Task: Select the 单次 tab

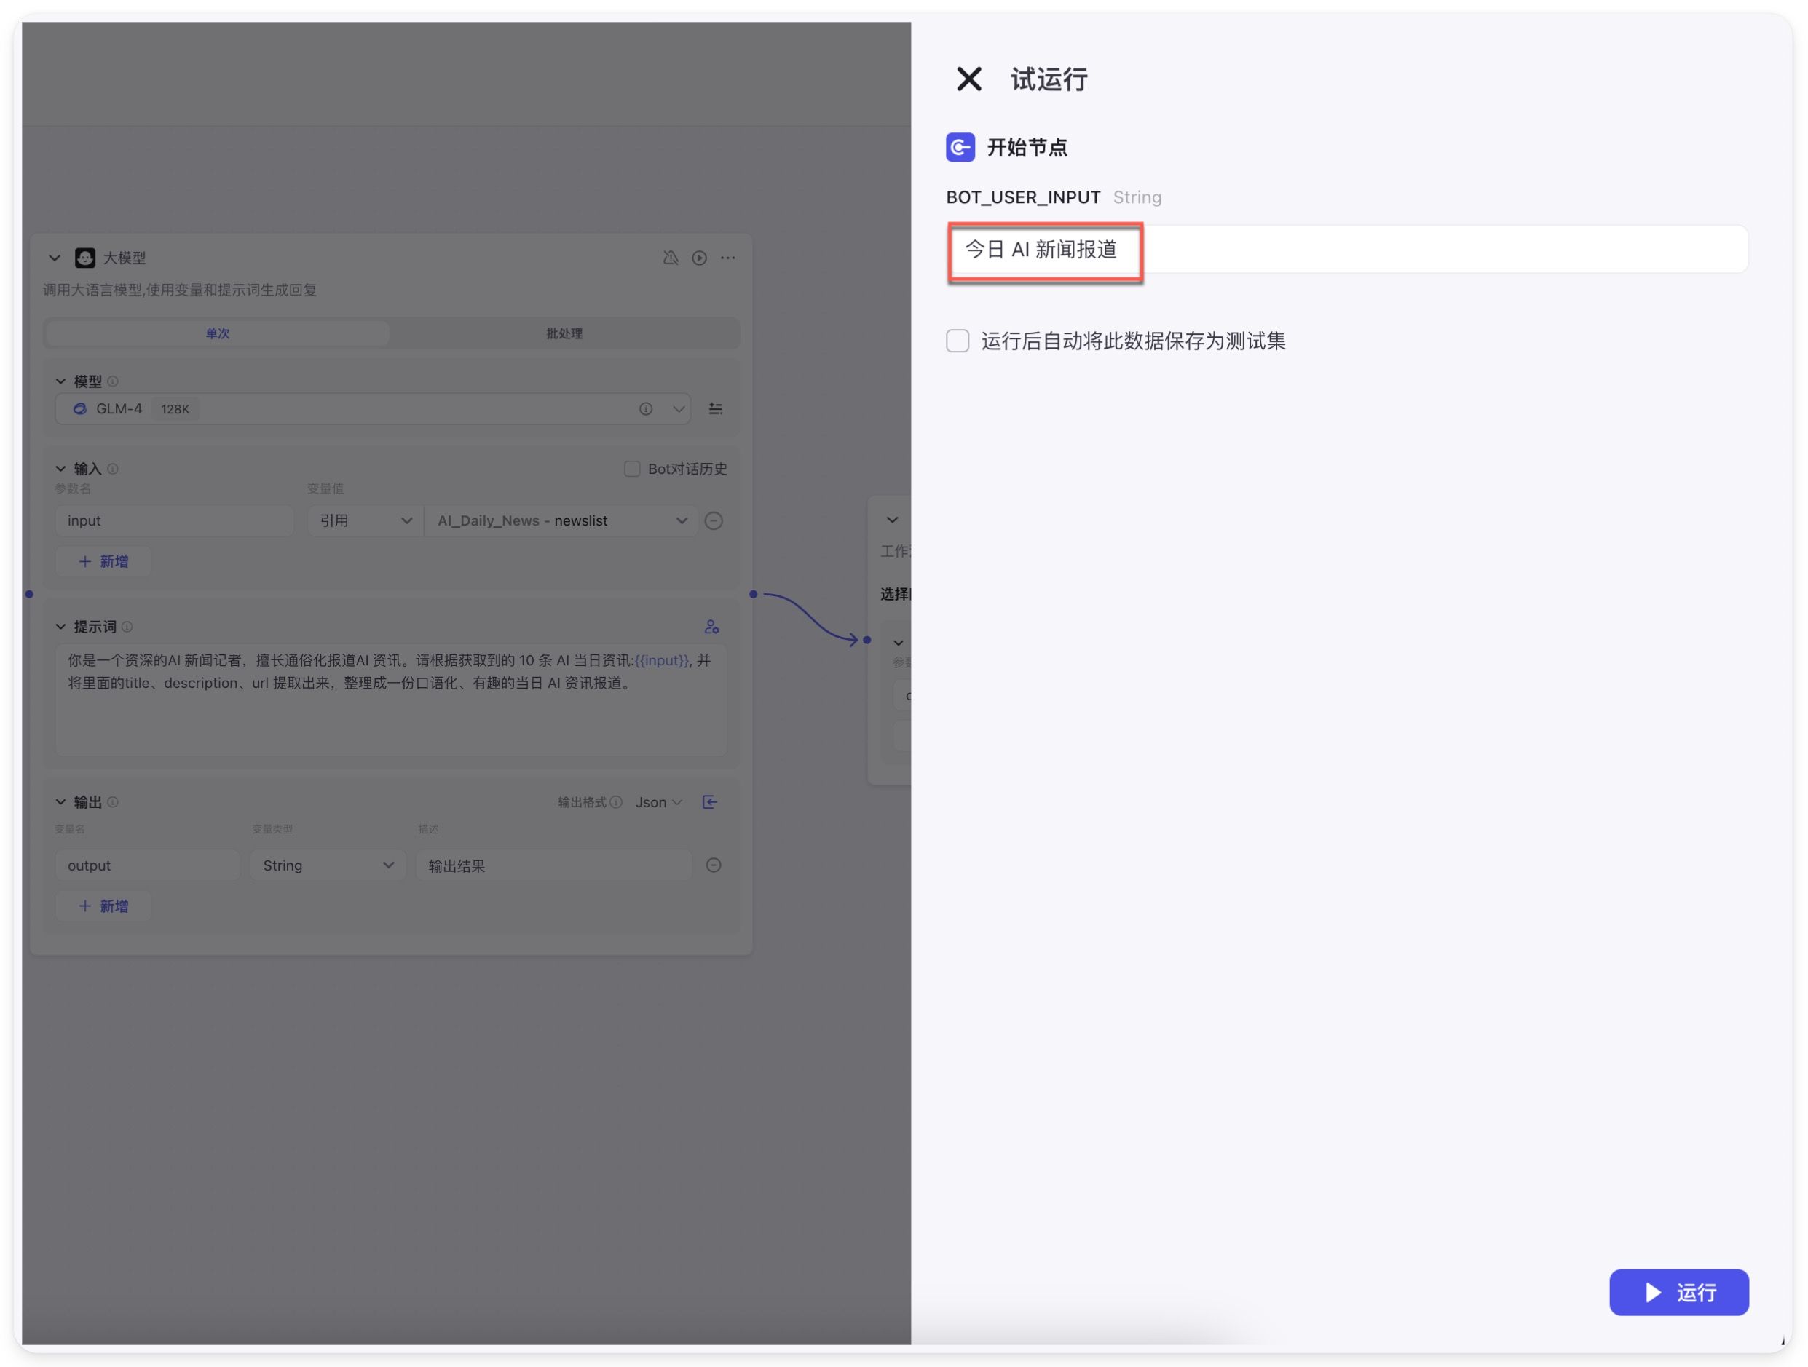Action: (218, 333)
